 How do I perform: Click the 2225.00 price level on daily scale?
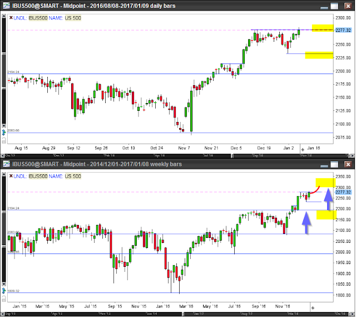pyautogui.click(x=343, y=58)
